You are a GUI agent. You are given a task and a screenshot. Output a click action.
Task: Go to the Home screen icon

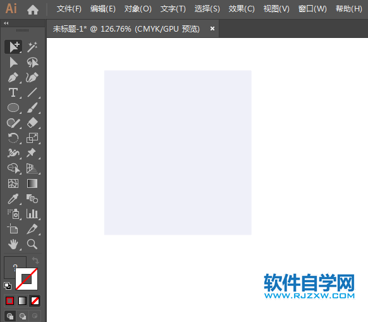point(33,9)
